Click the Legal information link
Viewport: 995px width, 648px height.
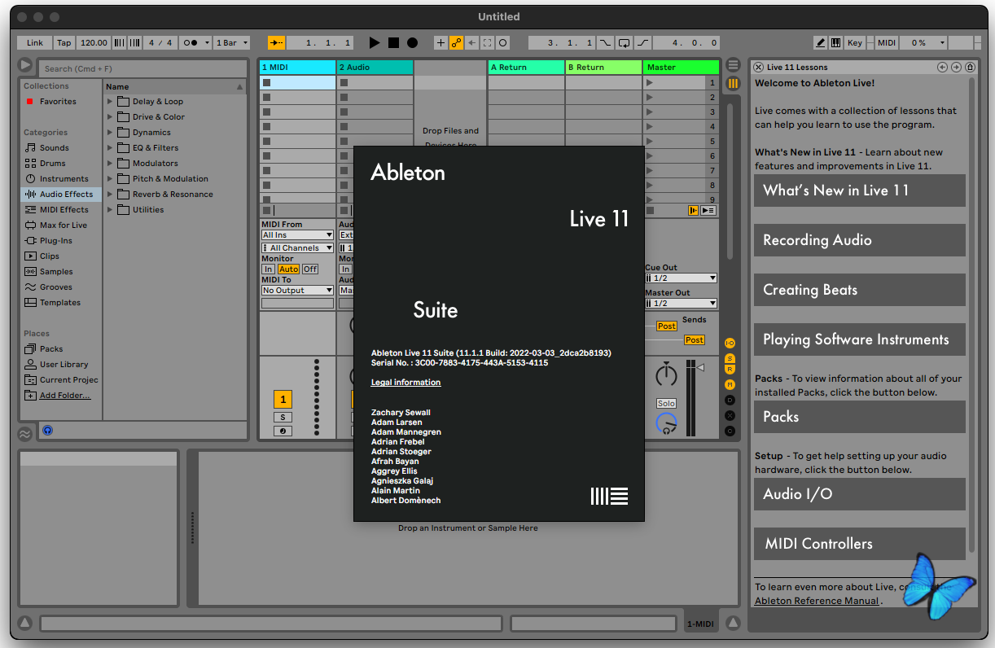tap(405, 383)
